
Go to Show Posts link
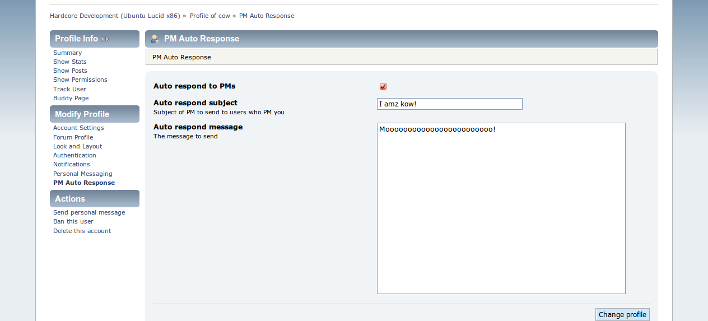coord(70,71)
